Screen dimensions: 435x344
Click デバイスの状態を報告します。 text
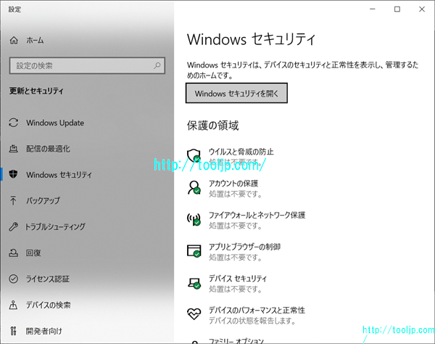coord(252,321)
